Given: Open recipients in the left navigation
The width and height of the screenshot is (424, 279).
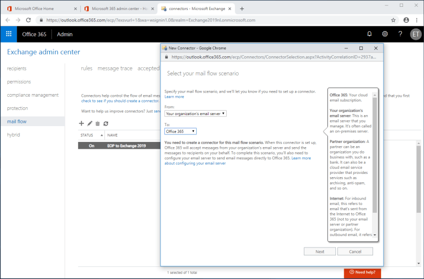Looking at the screenshot, I should pos(17,68).
